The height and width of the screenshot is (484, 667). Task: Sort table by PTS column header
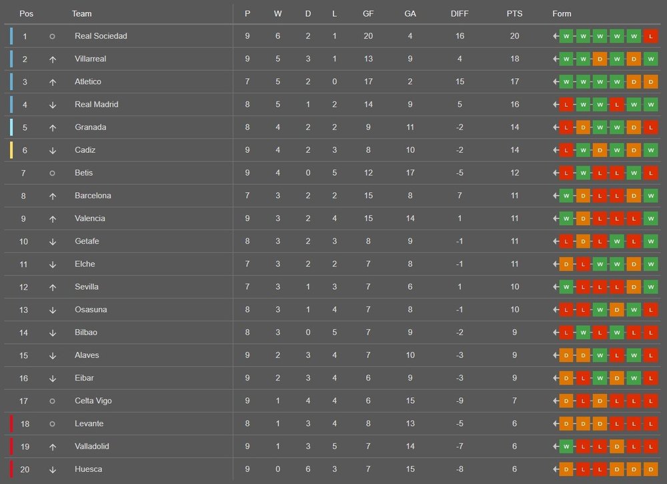pos(514,14)
